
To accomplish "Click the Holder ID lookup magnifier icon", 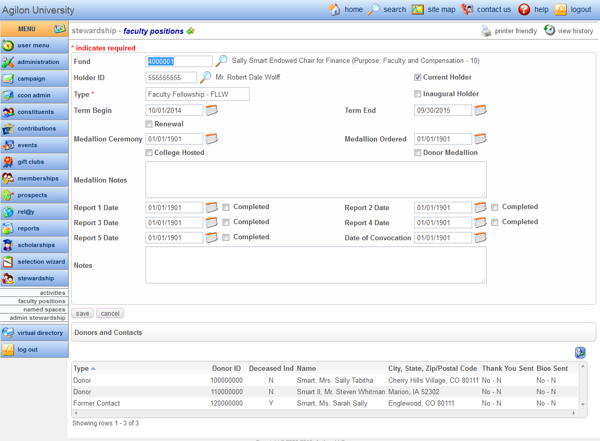I will click(x=205, y=77).
